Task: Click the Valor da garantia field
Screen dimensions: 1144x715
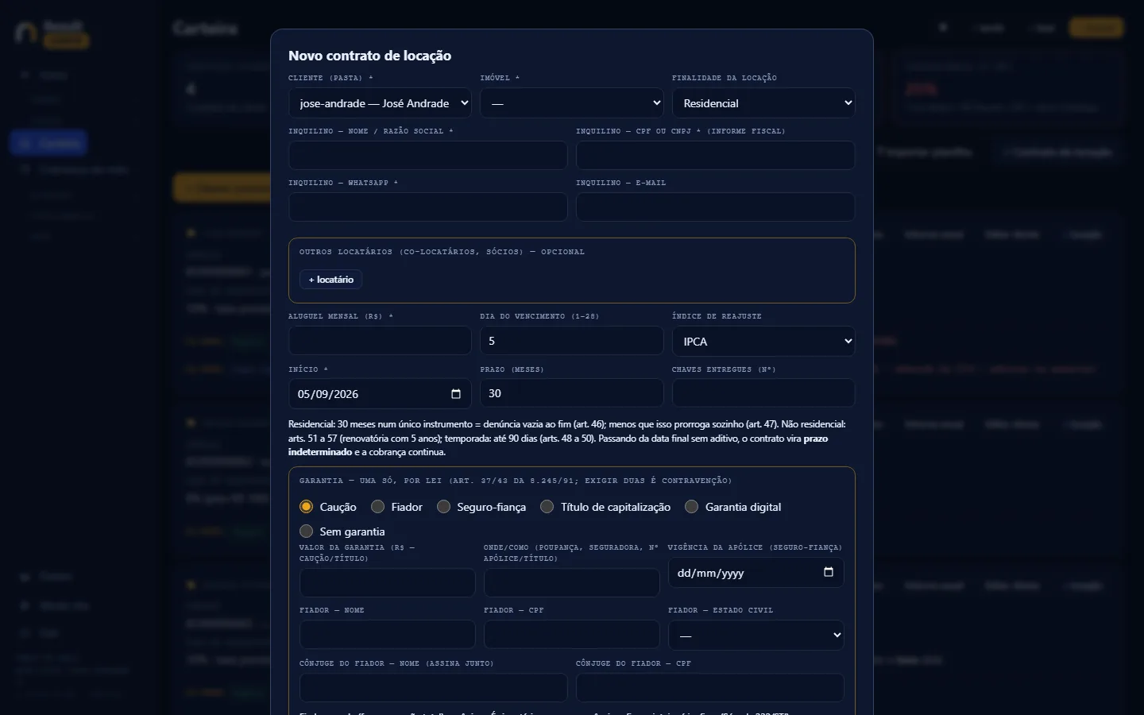Action: click(x=388, y=583)
